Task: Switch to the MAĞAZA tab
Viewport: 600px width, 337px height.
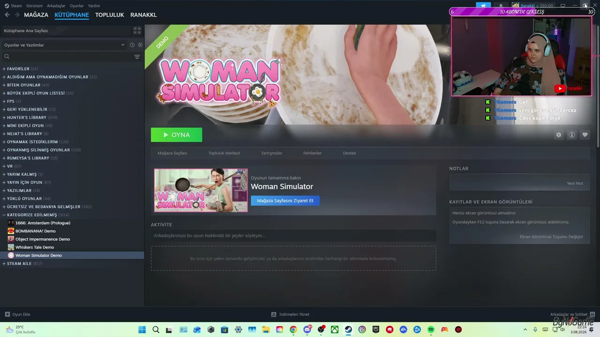Action: 36,15
